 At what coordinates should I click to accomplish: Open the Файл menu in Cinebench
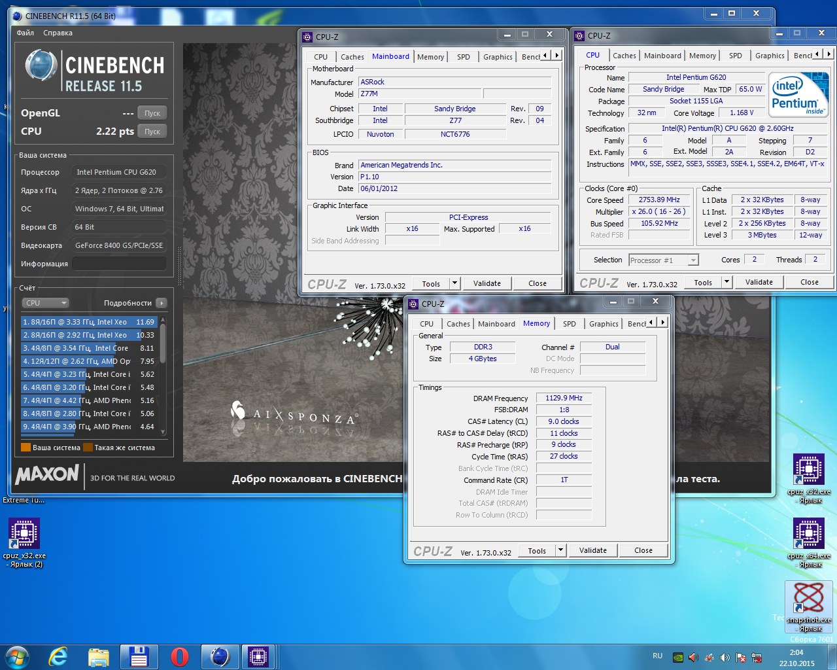(x=26, y=33)
